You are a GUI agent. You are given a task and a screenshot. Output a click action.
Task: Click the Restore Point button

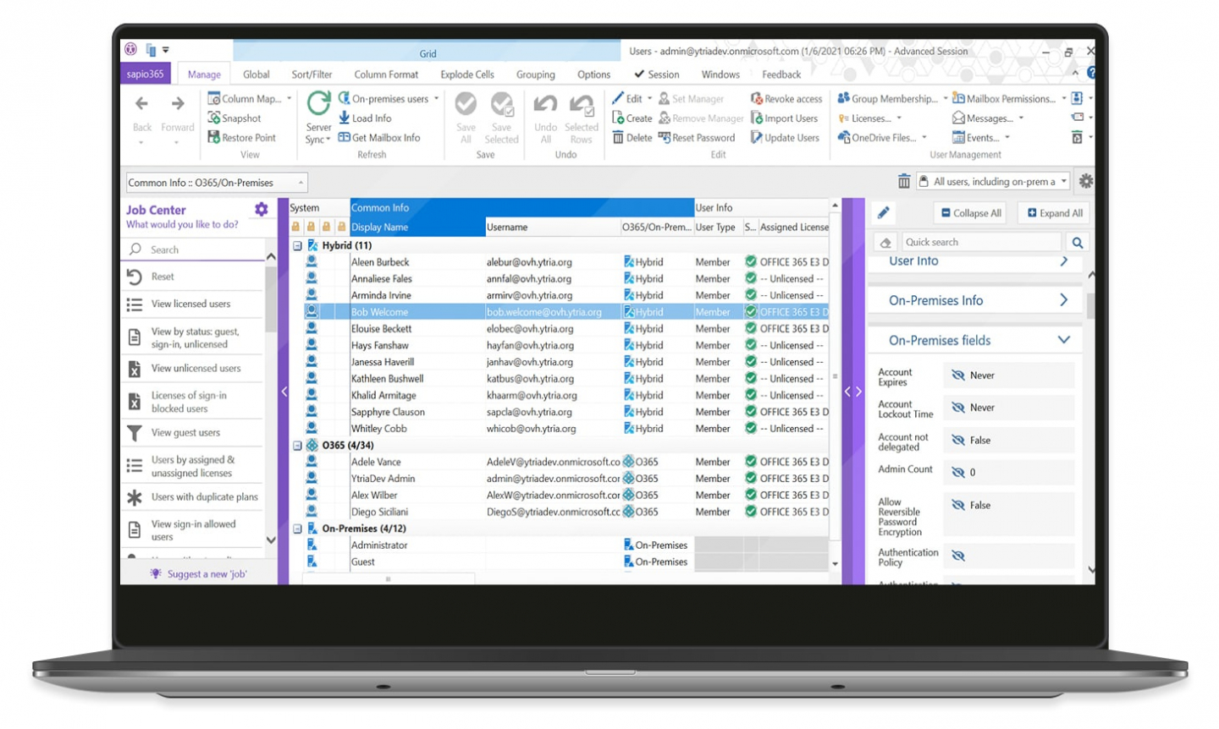click(241, 137)
